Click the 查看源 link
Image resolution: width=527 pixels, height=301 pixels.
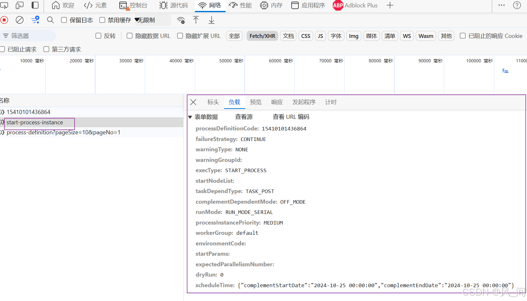pos(243,117)
